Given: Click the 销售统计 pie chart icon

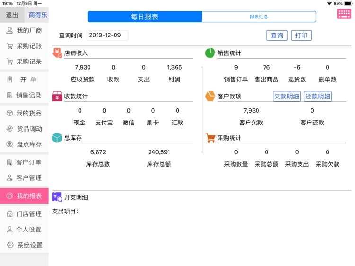Looking at the screenshot, I should coord(210,53).
